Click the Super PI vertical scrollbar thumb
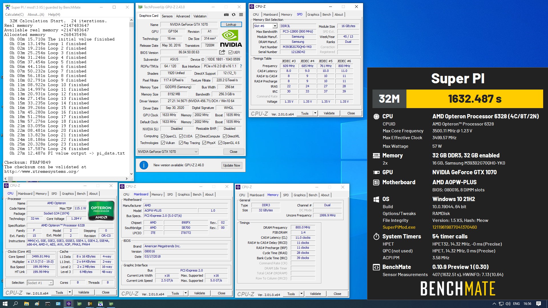The image size is (548, 308). [x=131, y=25]
